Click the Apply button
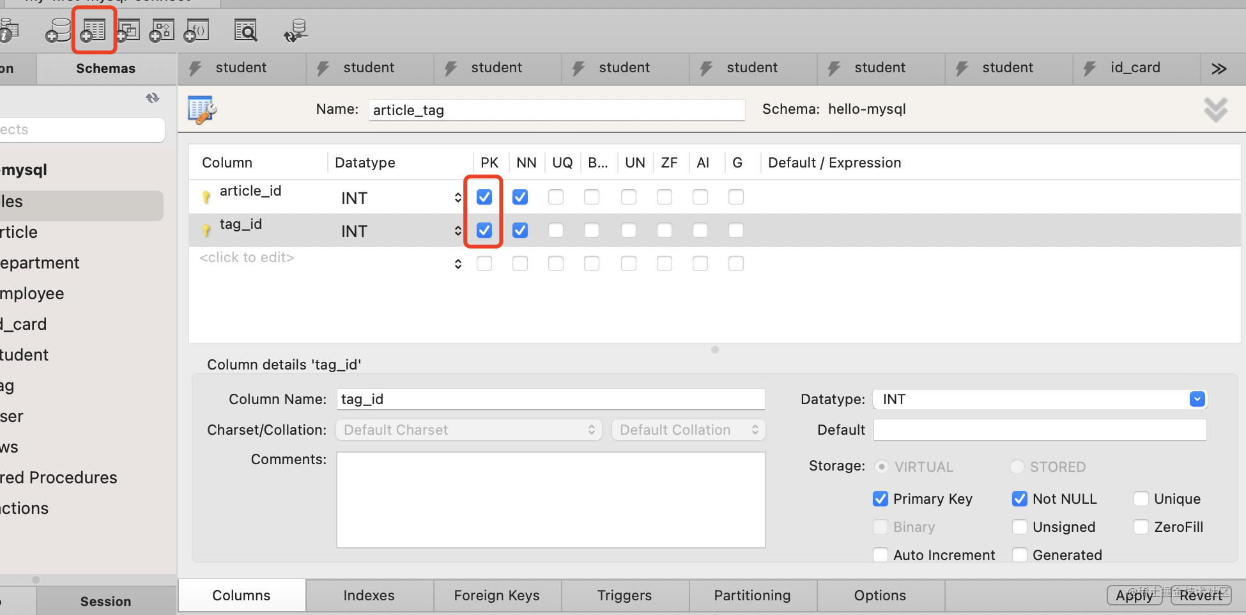Screen dimensions: 1246x615 (x=1134, y=595)
